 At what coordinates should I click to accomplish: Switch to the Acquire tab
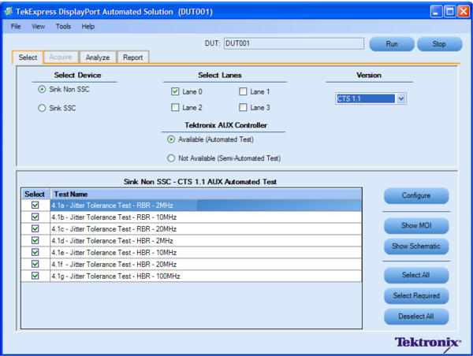coord(61,57)
